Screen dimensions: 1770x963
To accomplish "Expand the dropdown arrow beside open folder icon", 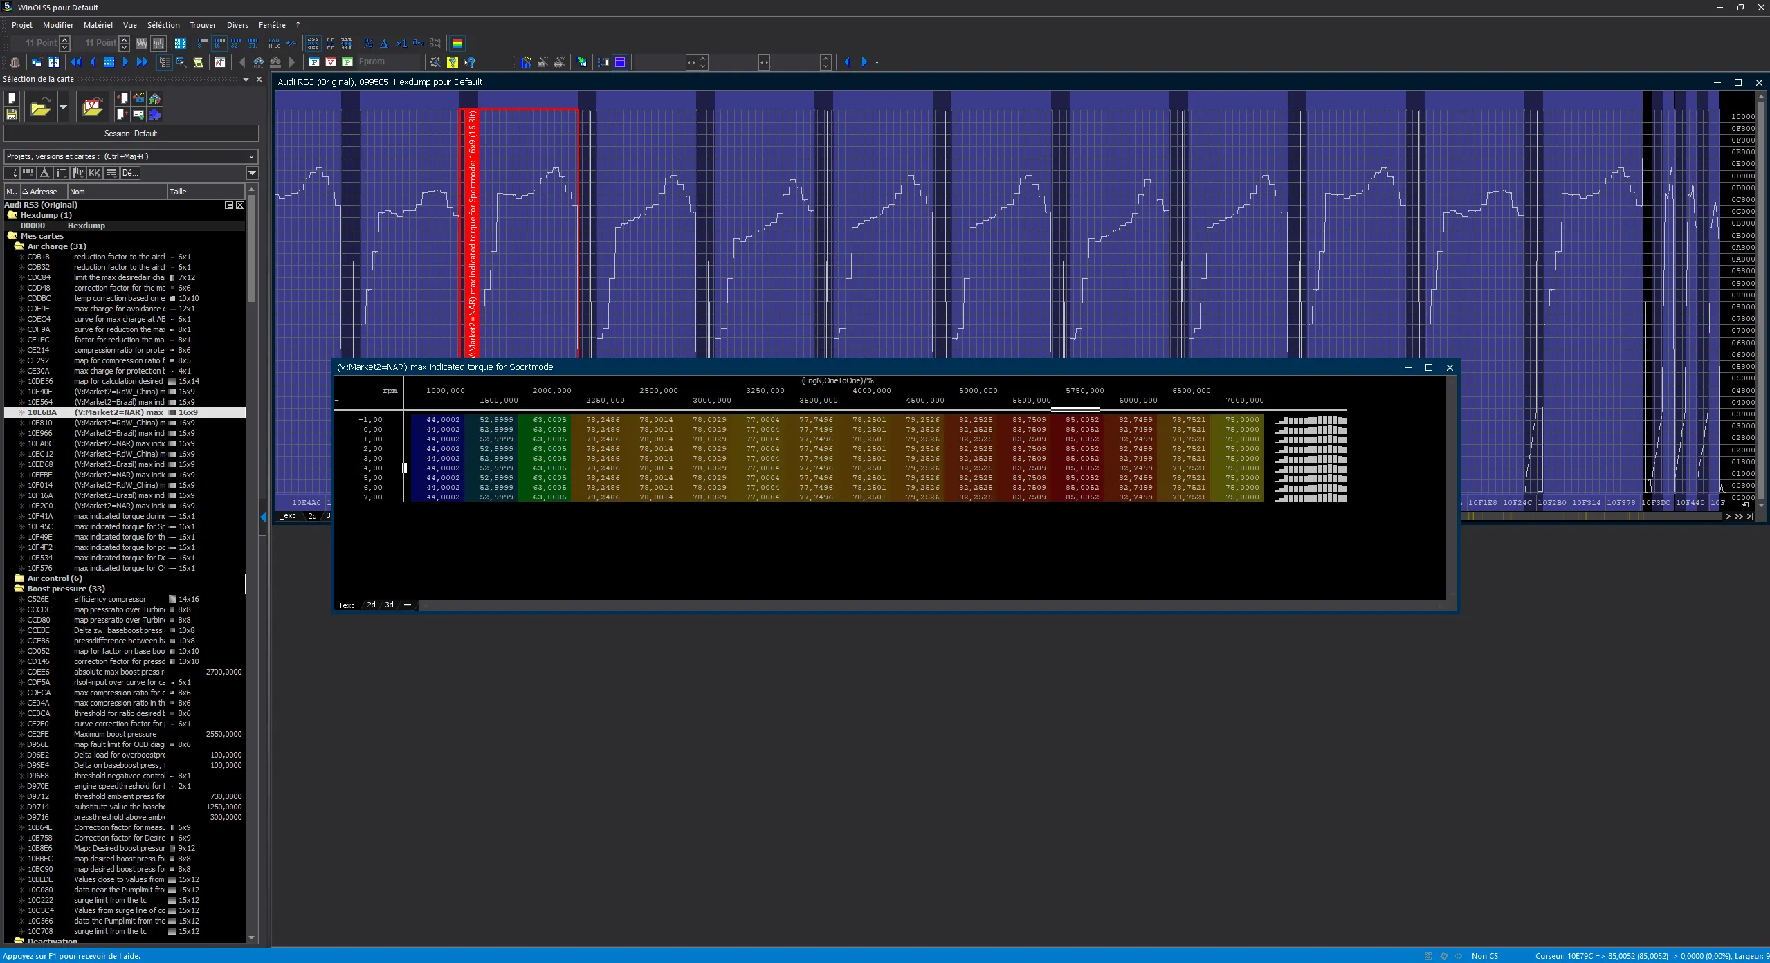I will click(x=63, y=107).
